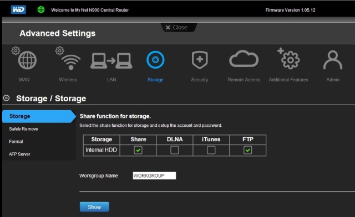This screenshot has width=355, height=217.
Task: Click the Security label
Action: coord(200,80)
